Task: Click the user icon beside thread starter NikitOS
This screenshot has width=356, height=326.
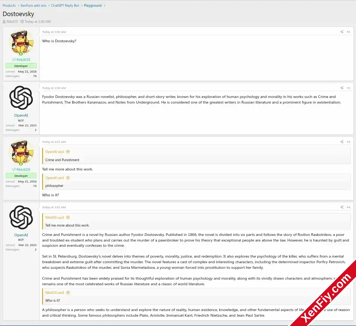Action: [x=4, y=22]
